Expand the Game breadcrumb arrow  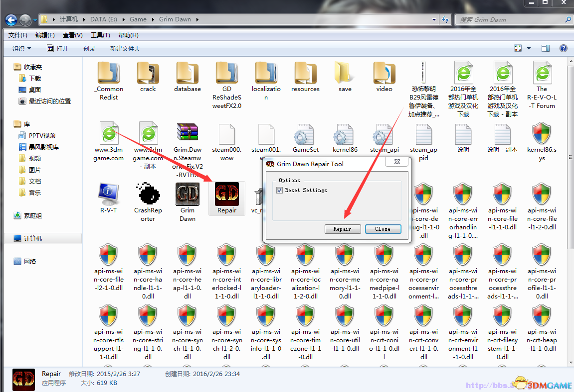[x=153, y=19]
